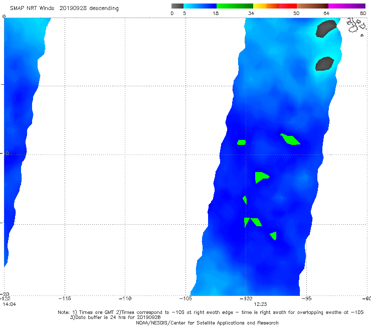371x326 pixels.
Task: Click the longitude axis label '-95'
Action: (x=307, y=298)
